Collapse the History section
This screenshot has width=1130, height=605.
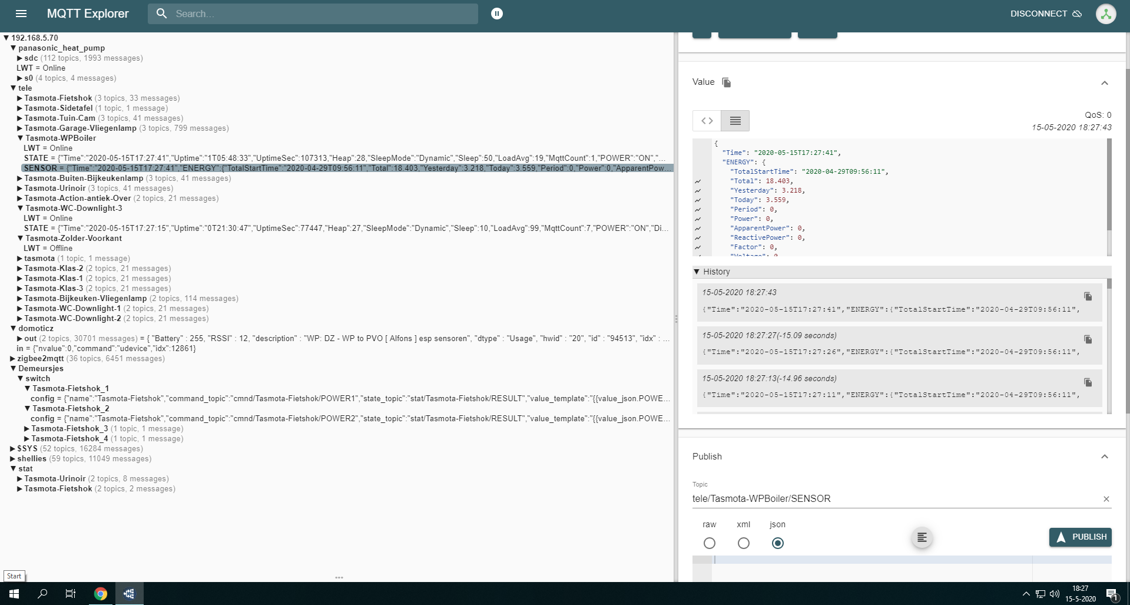(697, 272)
